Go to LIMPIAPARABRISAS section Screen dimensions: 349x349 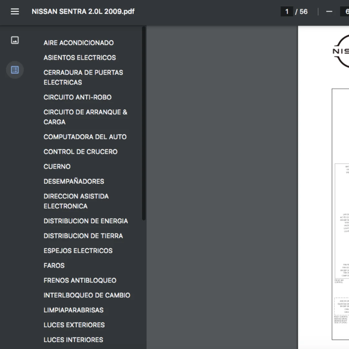coord(73,310)
